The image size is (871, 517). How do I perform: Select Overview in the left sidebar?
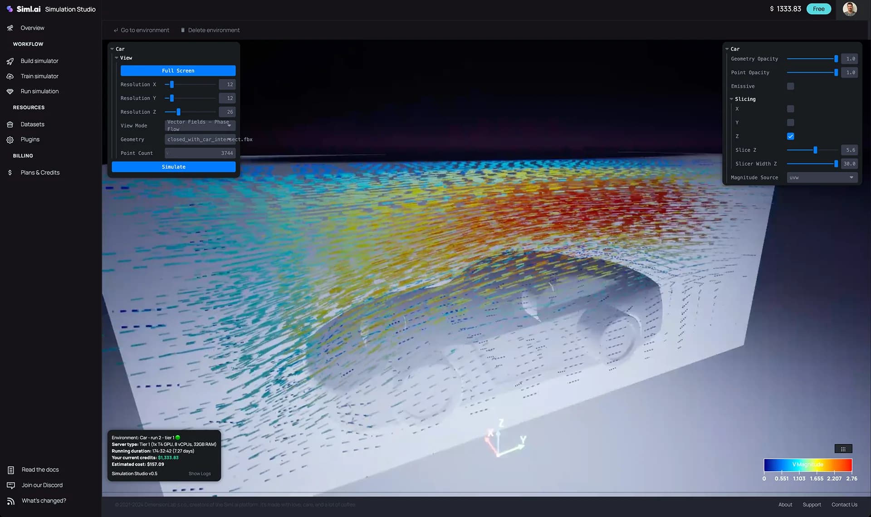click(x=32, y=28)
